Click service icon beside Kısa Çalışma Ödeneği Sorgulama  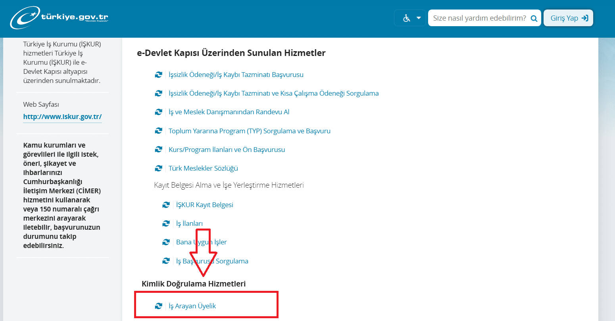coord(159,93)
